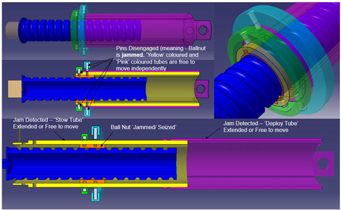Select the blue screw shaft in bottom section
The image size is (341, 210).
pos(91,163)
